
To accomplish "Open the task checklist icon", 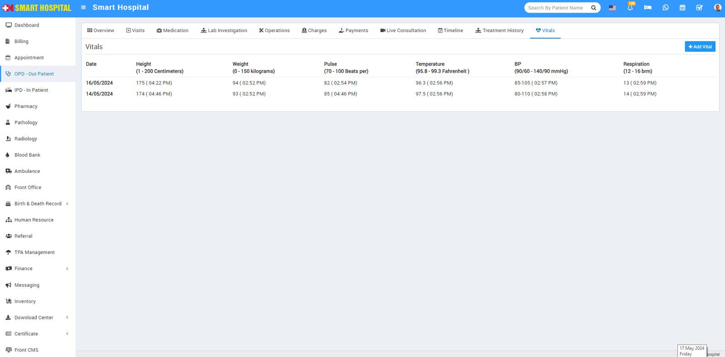I will pos(699,8).
